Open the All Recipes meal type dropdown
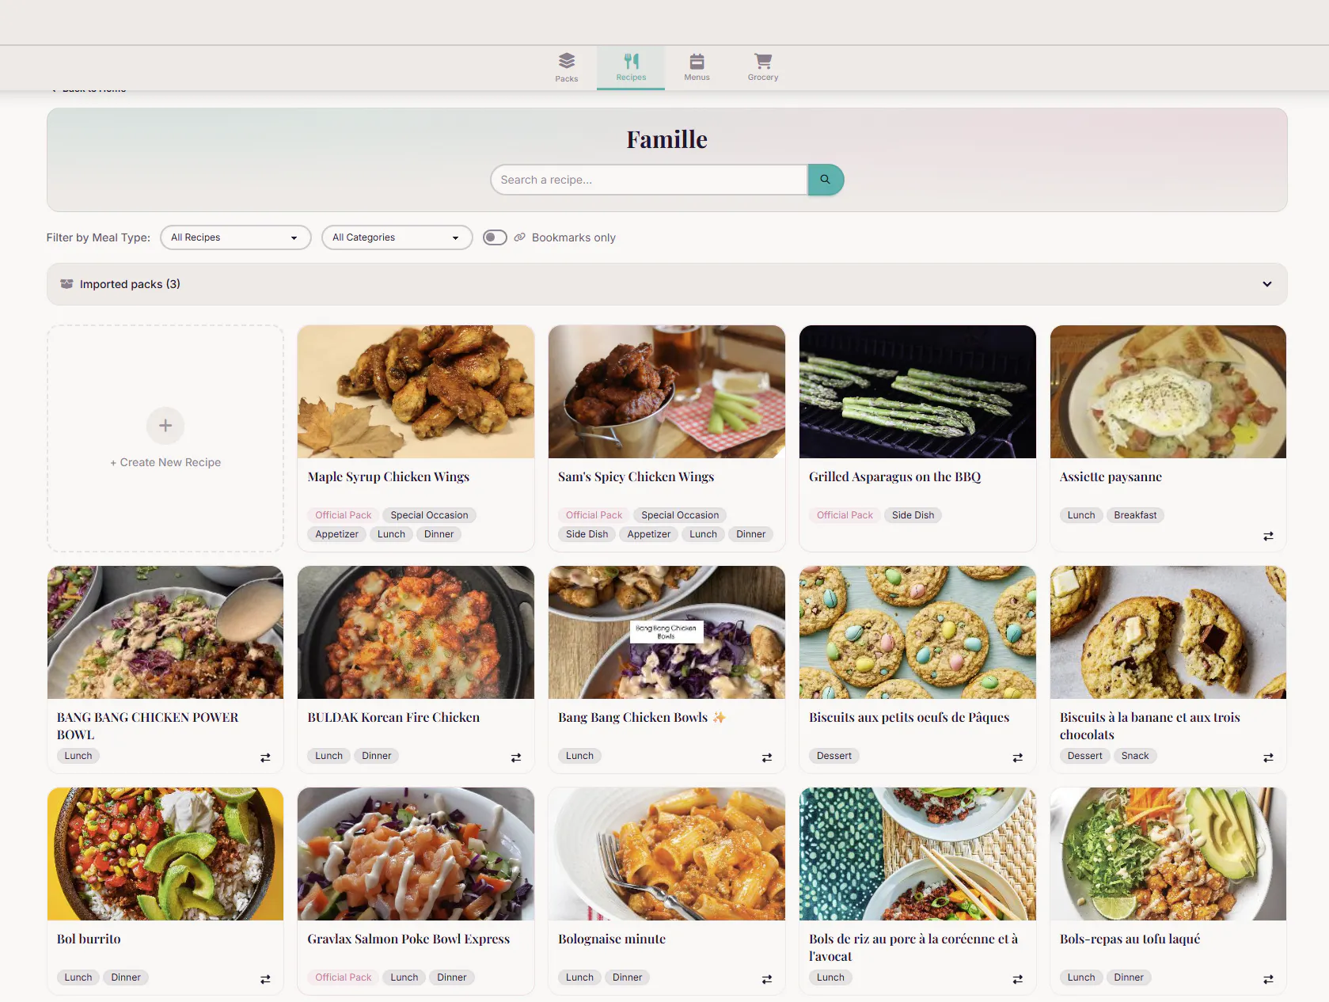The height and width of the screenshot is (1002, 1329). pos(236,237)
